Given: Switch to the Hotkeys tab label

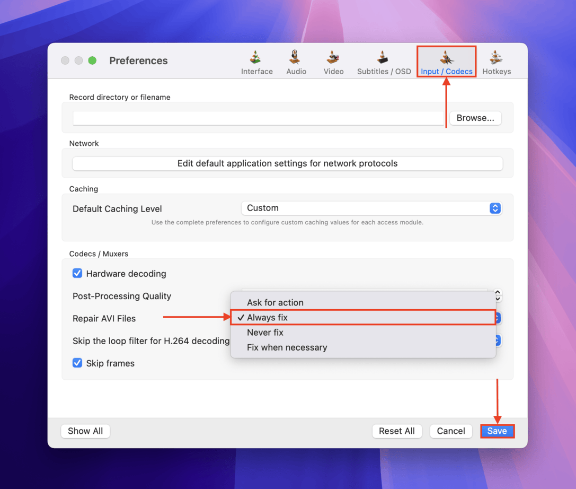Looking at the screenshot, I should pyautogui.click(x=497, y=71).
